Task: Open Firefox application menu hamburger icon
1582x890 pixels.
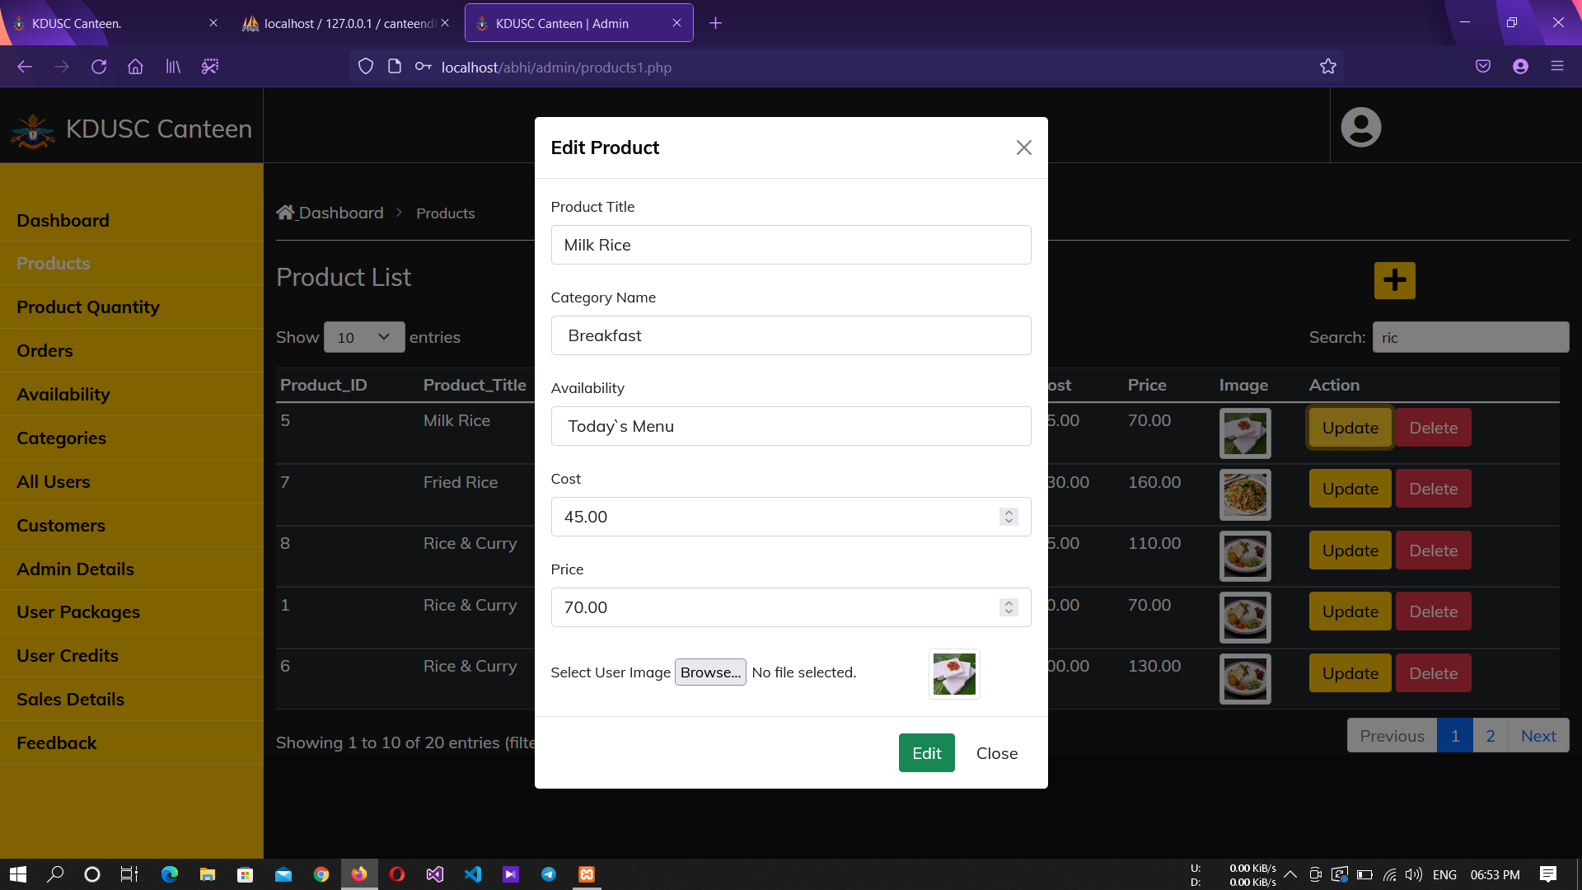Action: [1556, 67]
